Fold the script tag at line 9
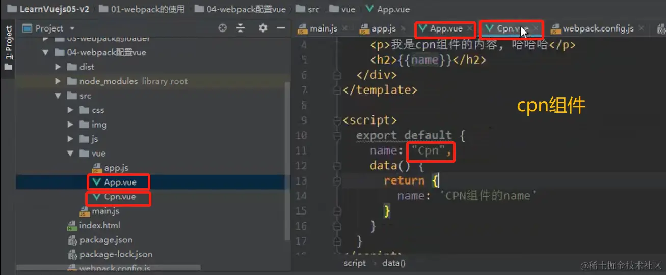 336,121
